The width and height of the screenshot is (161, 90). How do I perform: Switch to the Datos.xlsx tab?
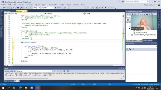pyautogui.click(x=7, y=11)
